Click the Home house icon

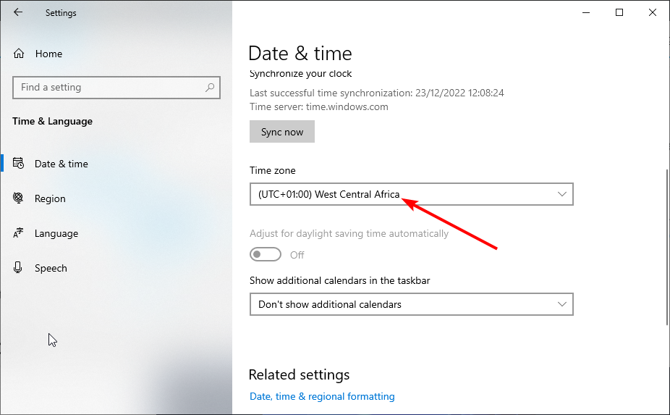pos(19,54)
